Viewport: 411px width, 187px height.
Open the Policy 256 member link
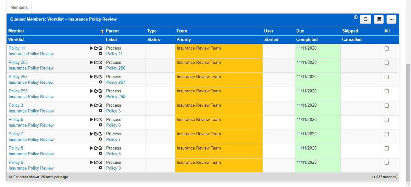coord(18,63)
